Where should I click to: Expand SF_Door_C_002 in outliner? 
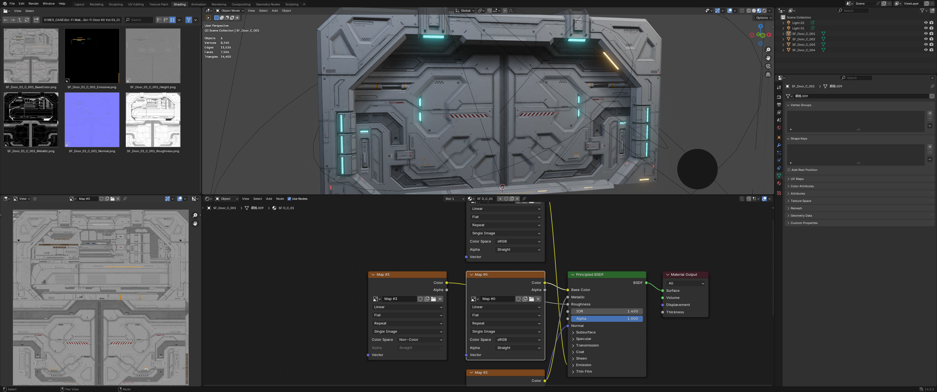783,39
